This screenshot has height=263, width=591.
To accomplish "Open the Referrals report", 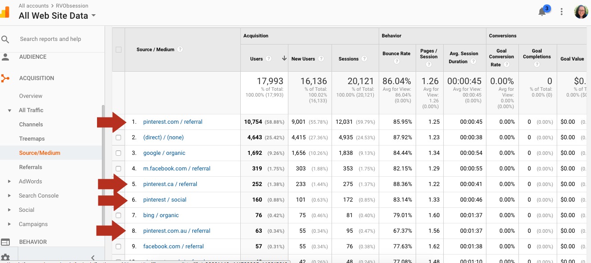I will (30, 167).
